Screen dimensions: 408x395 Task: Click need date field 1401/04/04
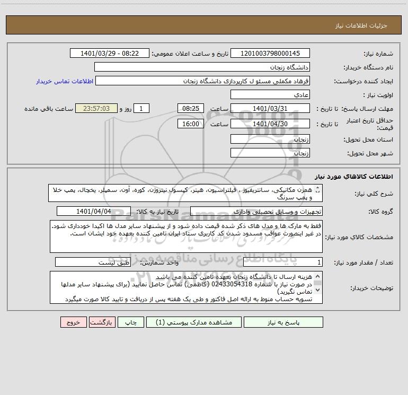[x=94, y=211]
